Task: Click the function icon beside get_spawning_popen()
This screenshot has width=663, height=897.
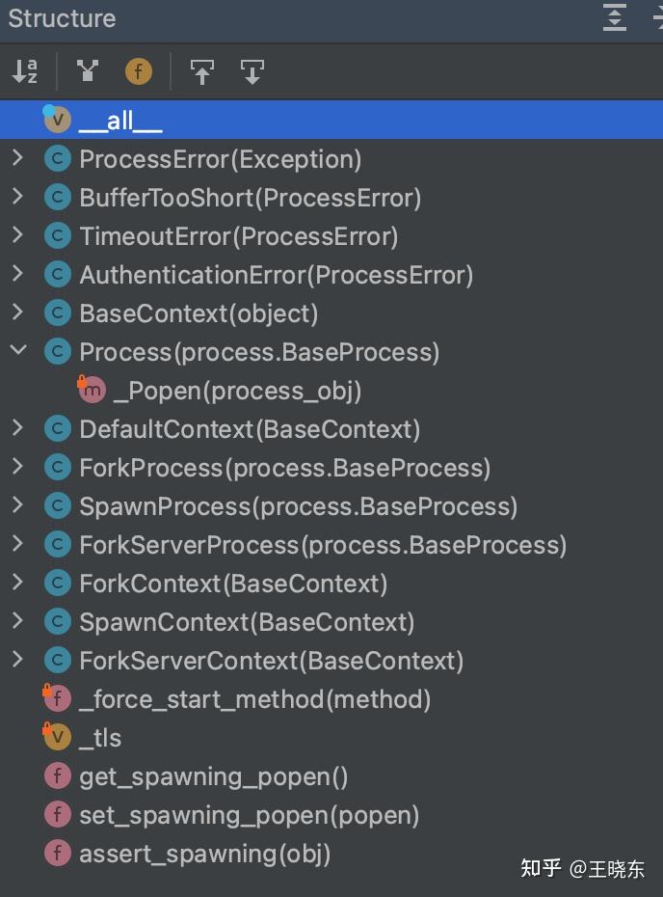Action: 57,775
